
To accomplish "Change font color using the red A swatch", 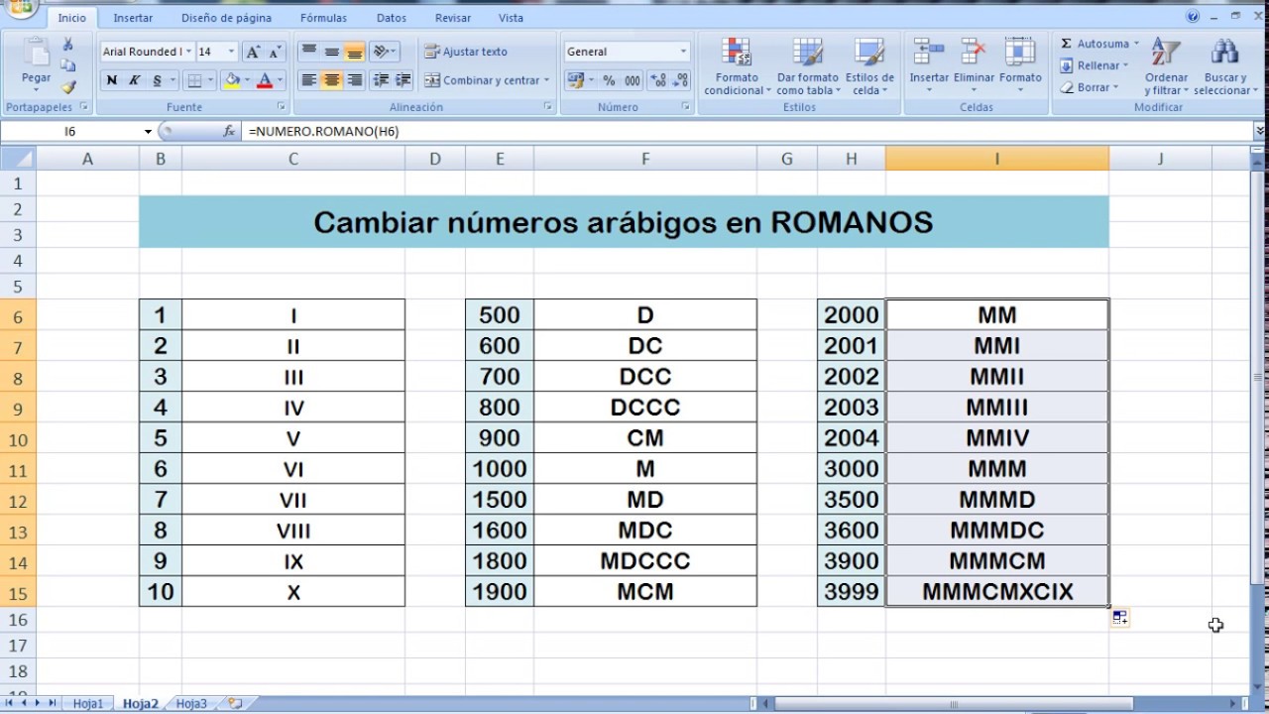I will (x=265, y=81).
